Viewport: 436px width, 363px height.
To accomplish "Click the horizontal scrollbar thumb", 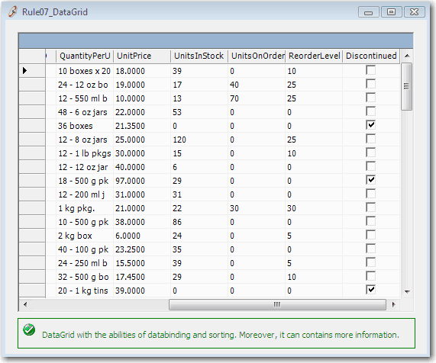I will click(x=277, y=305).
